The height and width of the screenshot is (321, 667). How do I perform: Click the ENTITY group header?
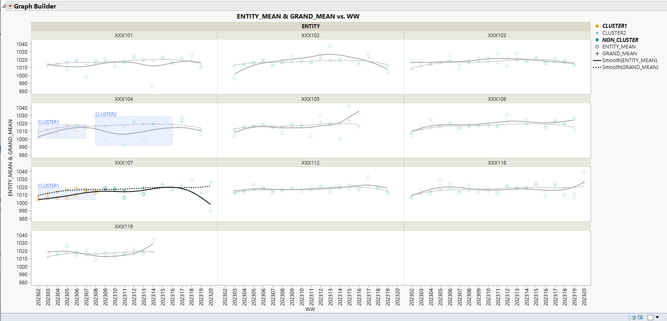point(311,26)
